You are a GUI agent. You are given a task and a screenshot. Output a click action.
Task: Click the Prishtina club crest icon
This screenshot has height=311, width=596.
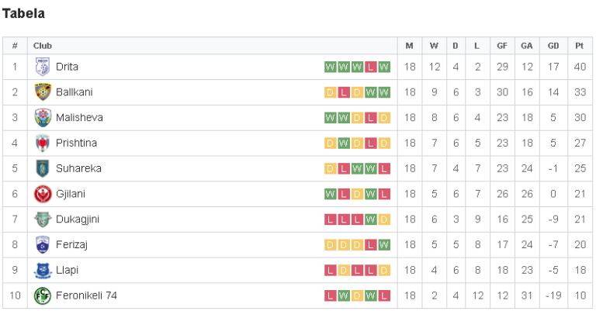(43, 143)
